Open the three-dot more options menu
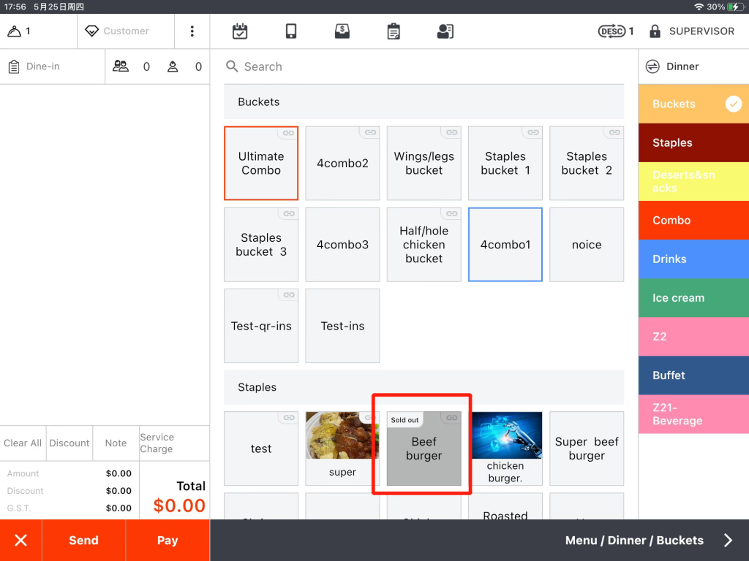This screenshot has width=749, height=561. [192, 31]
